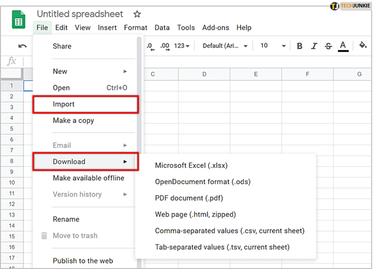Open the font size dropdown
The height and width of the screenshot is (269, 374).
(x=273, y=46)
